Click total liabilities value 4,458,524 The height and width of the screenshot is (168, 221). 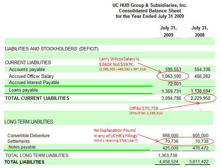pos(169,162)
